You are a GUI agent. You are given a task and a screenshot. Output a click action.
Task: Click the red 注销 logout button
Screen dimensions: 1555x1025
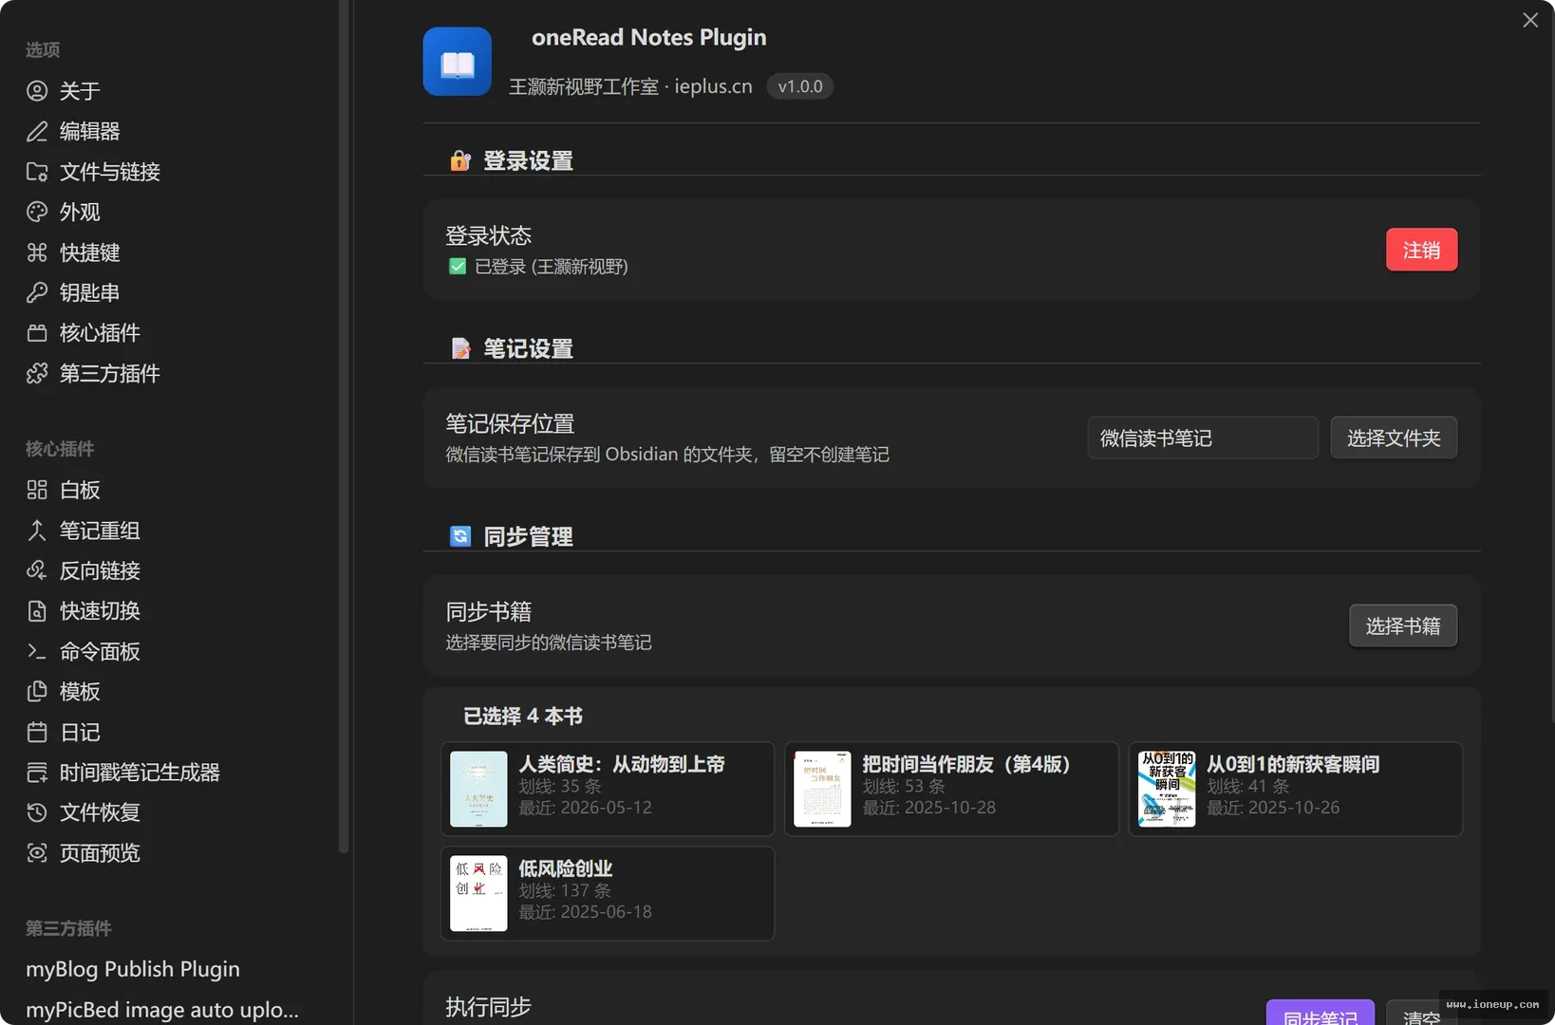(1421, 250)
